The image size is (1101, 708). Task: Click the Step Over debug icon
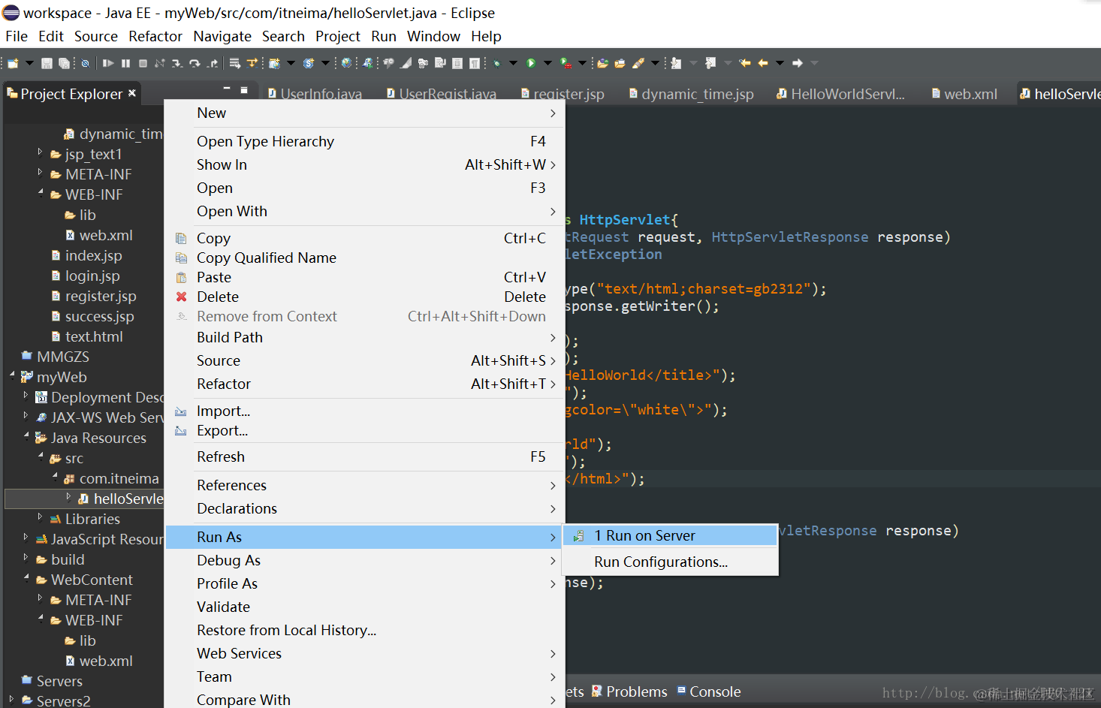click(x=195, y=63)
